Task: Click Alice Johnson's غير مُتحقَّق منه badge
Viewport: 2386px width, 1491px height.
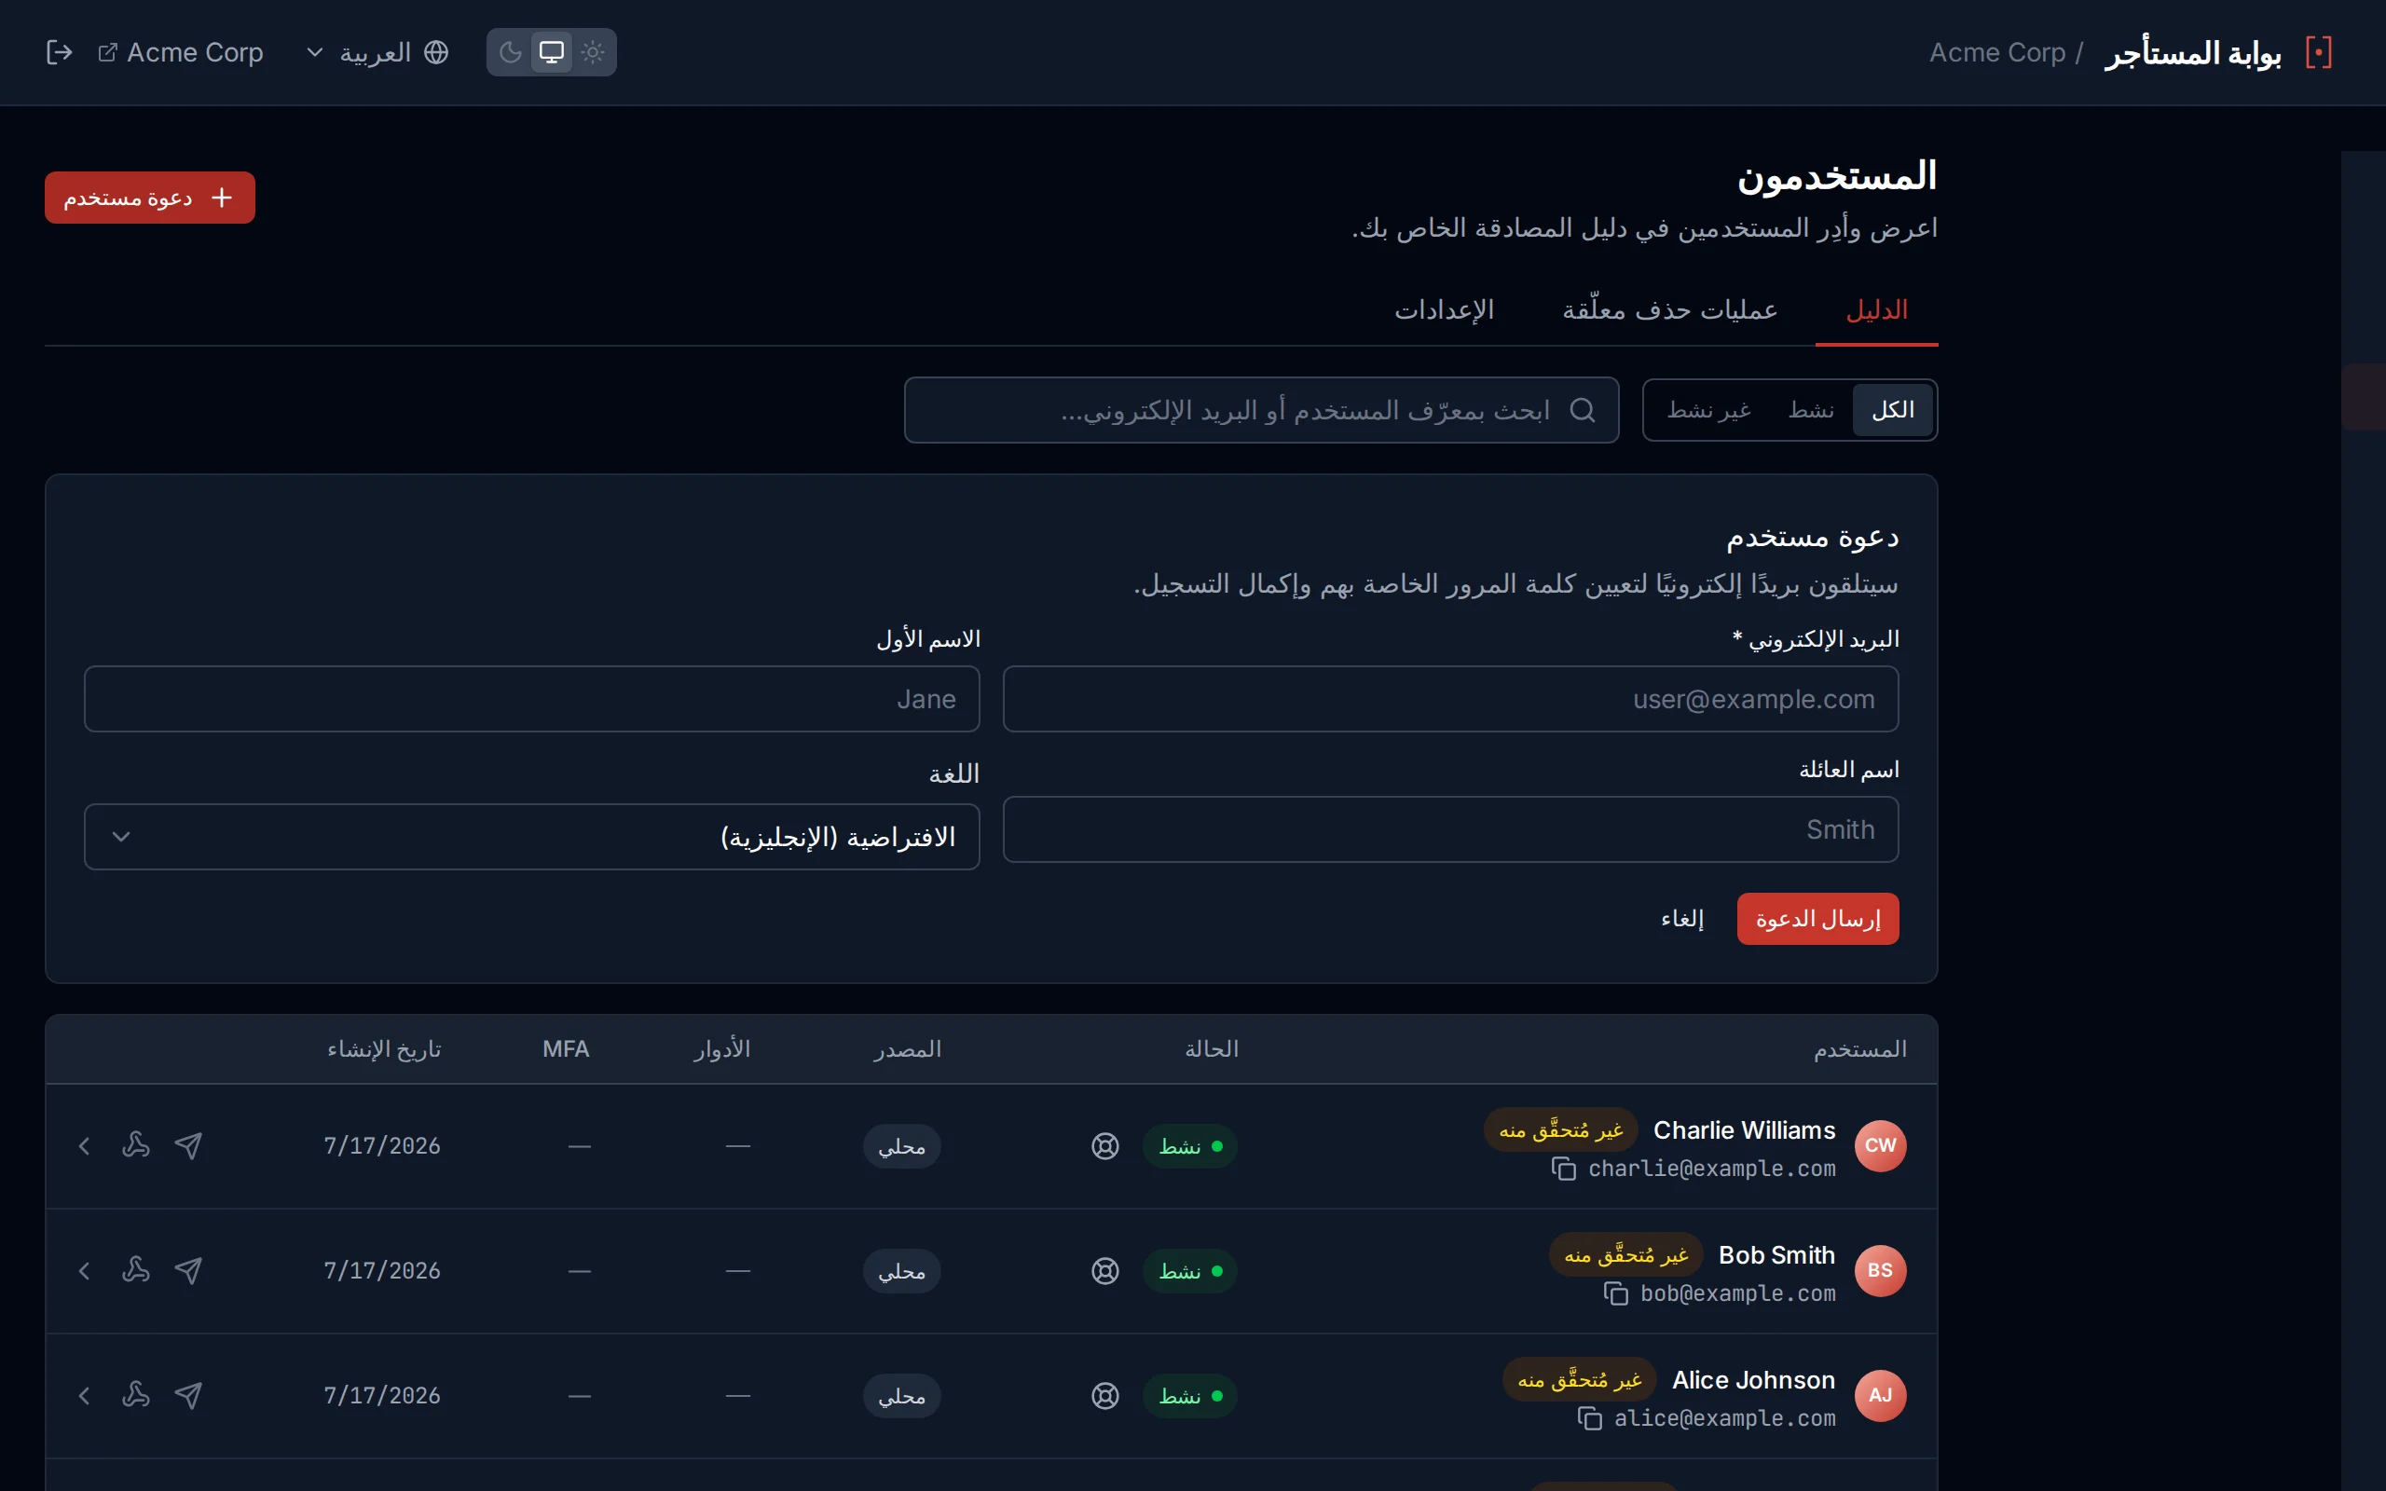Action: click(1580, 1380)
